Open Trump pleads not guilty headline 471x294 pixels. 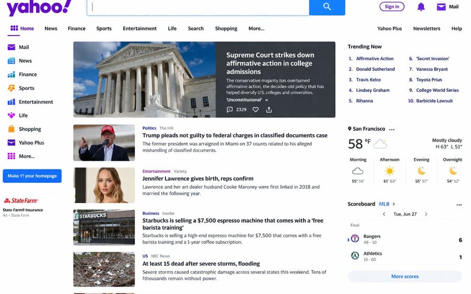(235, 135)
